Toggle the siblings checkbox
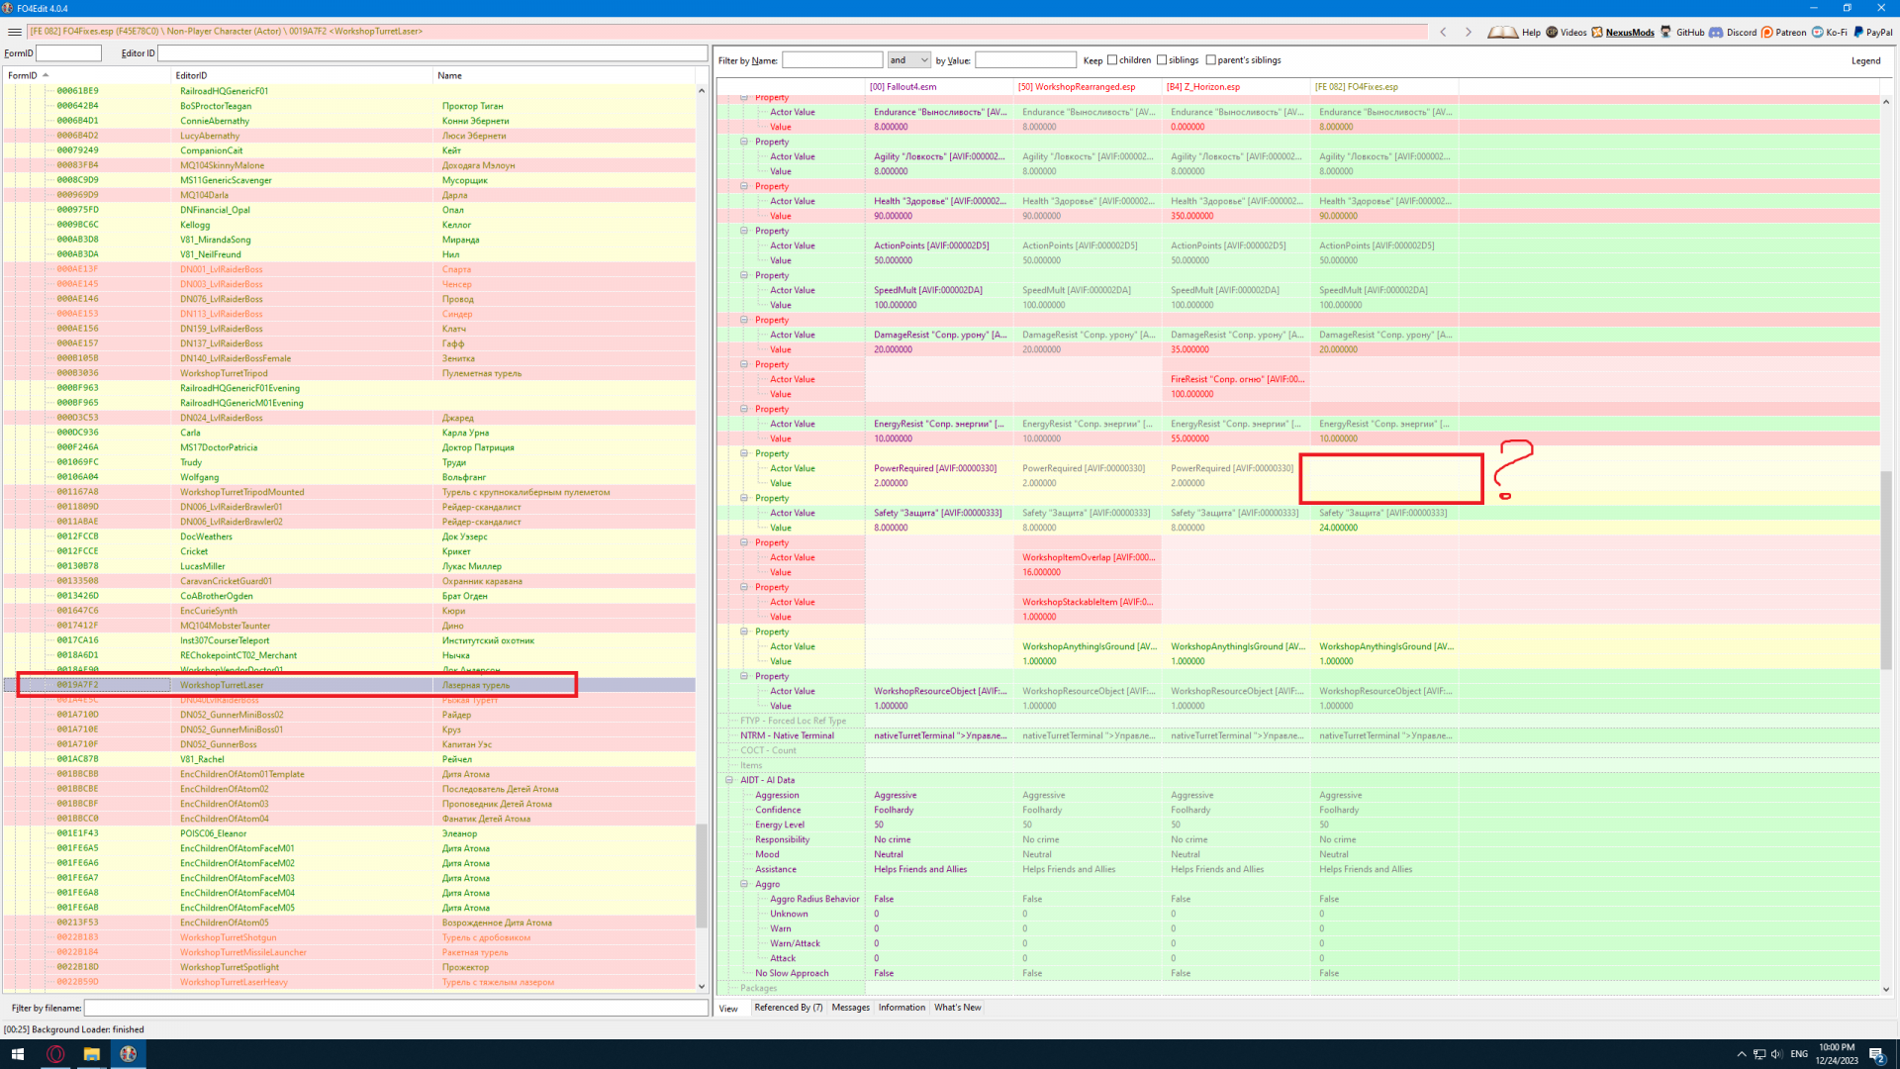Viewport: 1900px width, 1069px height. tap(1162, 60)
